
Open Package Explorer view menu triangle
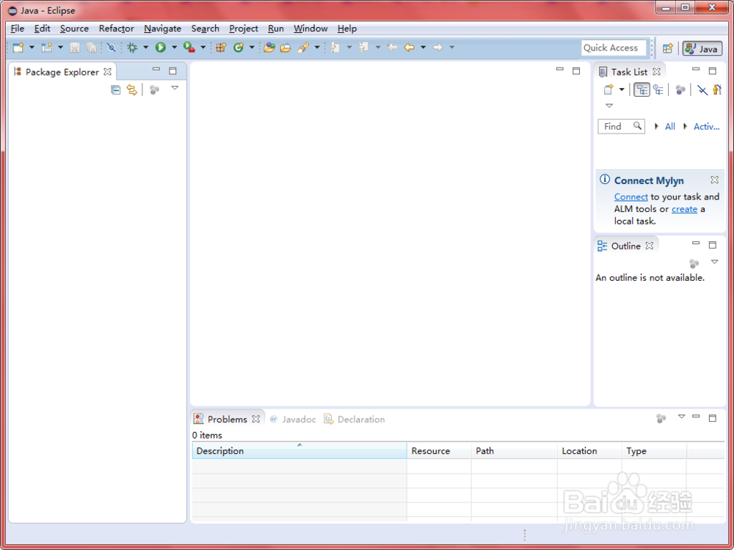tap(175, 88)
